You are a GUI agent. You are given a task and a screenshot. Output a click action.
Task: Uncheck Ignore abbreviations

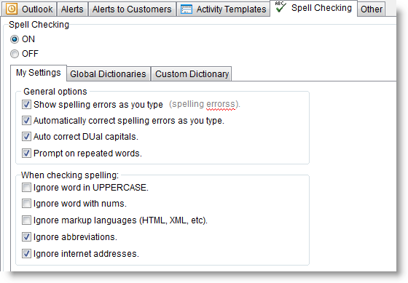tap(26, 236)
